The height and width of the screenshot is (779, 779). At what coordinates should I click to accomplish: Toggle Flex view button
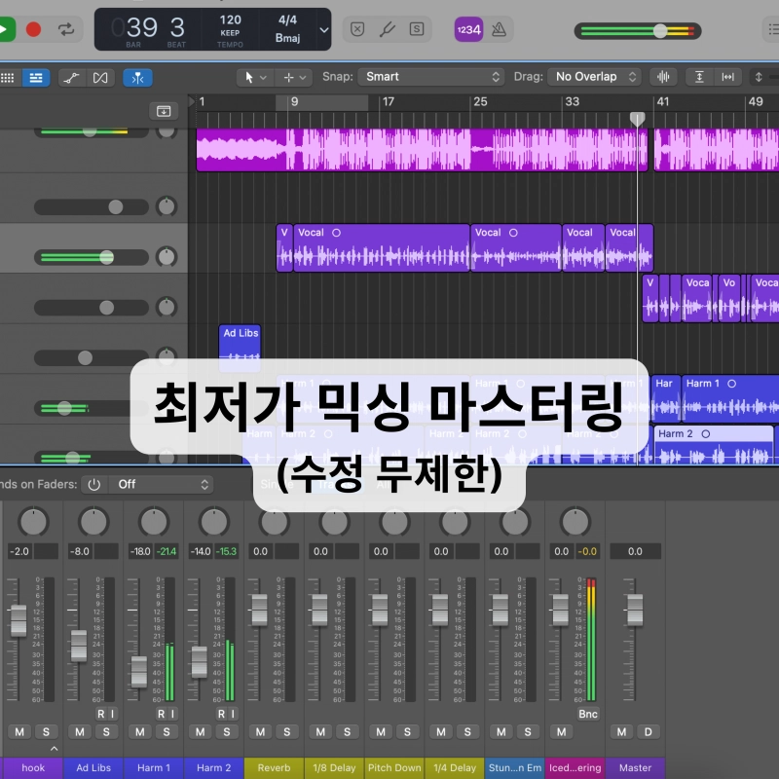click(x=99, y=77)
